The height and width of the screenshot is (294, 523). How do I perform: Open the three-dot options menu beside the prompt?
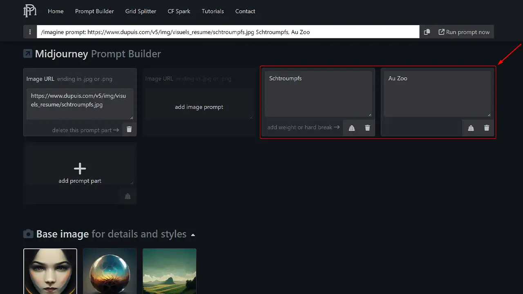click(x=30, y=32)
